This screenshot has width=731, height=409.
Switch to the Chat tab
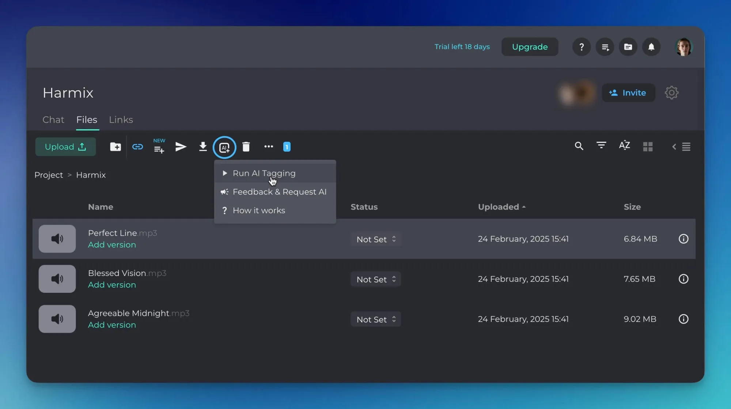pyautogui.click(x=53, y=120)
